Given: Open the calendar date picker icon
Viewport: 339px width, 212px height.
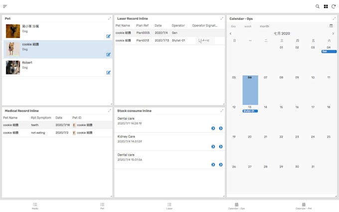Looking at the screenshot, I should 331,26.
